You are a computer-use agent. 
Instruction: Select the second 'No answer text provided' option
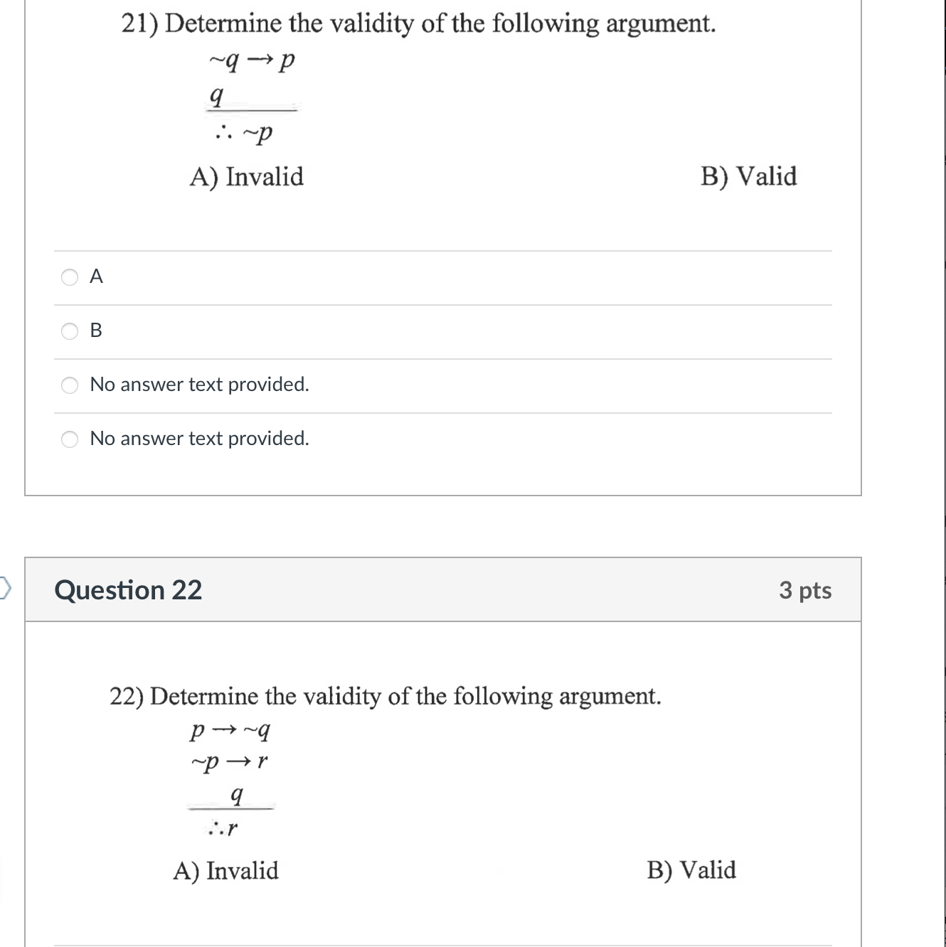click(x=69, y=439)
